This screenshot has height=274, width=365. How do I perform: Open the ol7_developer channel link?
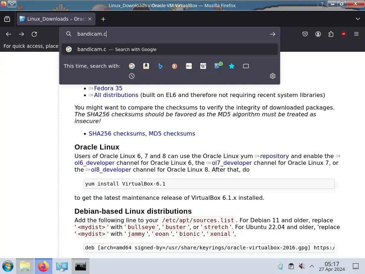click(x=232, y=163)
